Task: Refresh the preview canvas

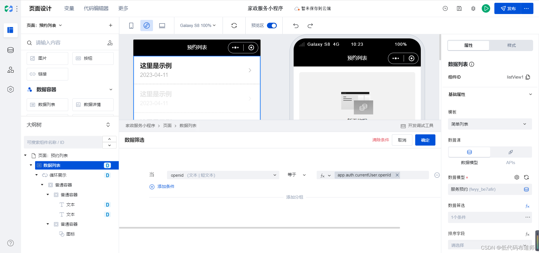Action: point(234,26)
